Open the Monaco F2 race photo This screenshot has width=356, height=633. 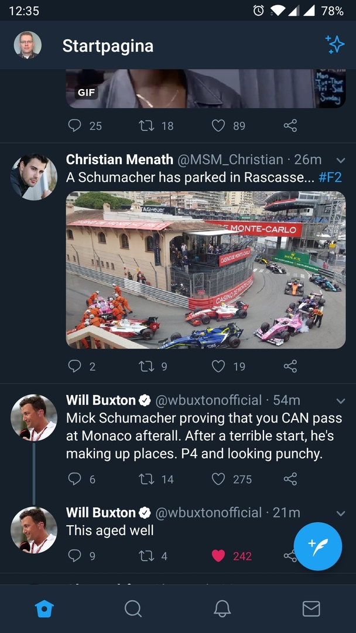206,270
